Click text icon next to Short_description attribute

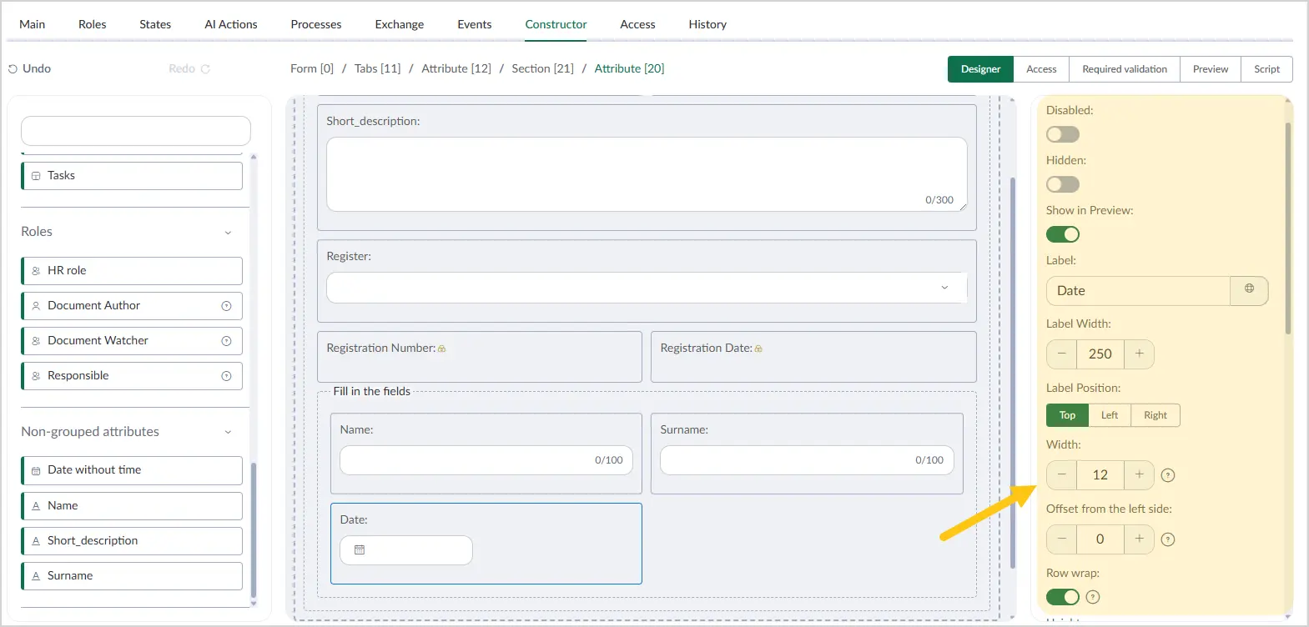pyautogui.click(x=36, y=541)
